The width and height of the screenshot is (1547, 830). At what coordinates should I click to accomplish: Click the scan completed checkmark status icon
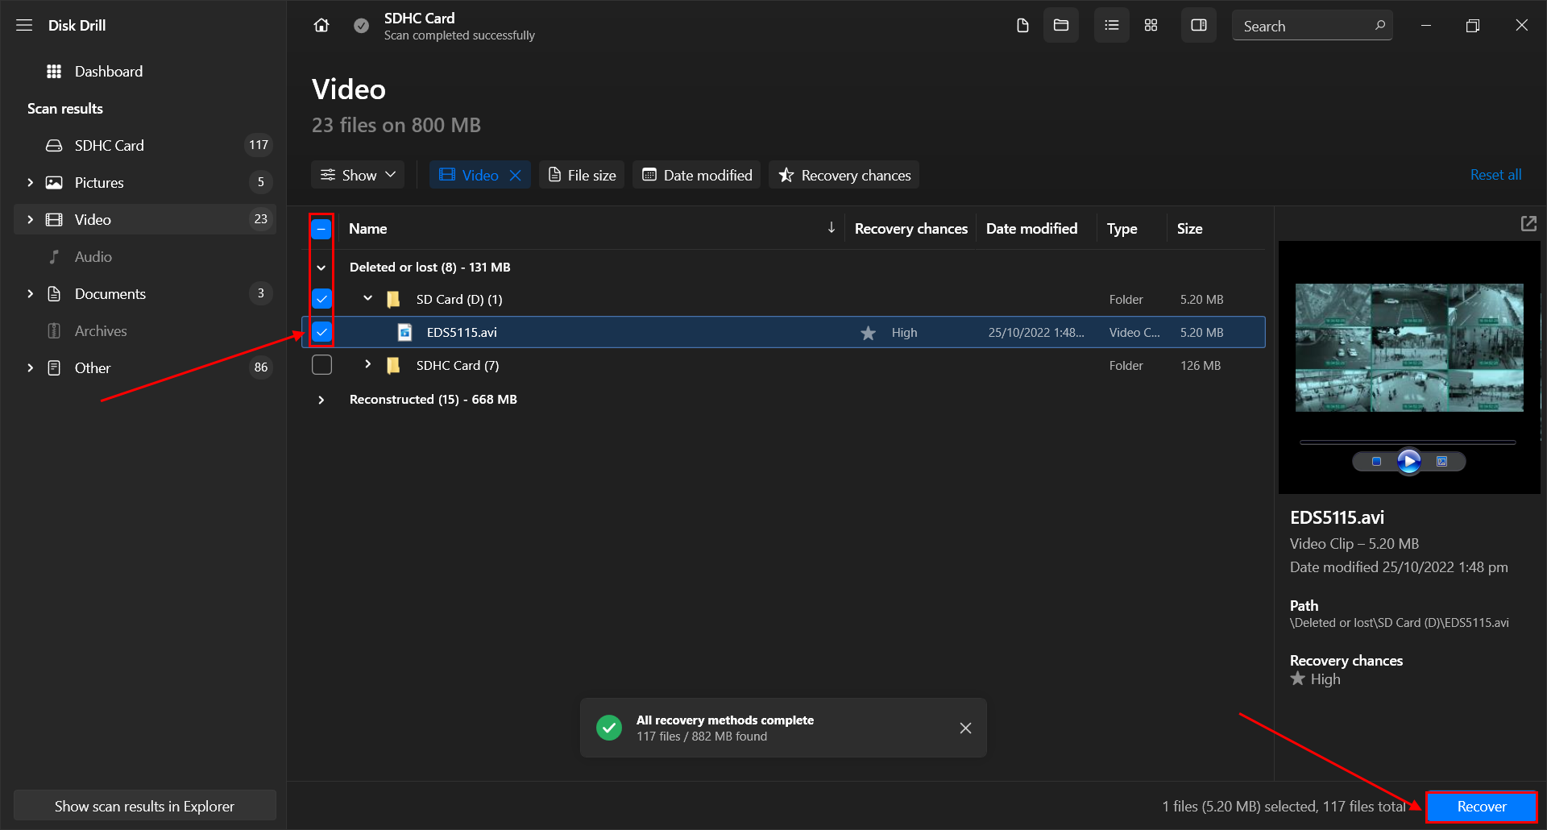[x=362, y=26]
